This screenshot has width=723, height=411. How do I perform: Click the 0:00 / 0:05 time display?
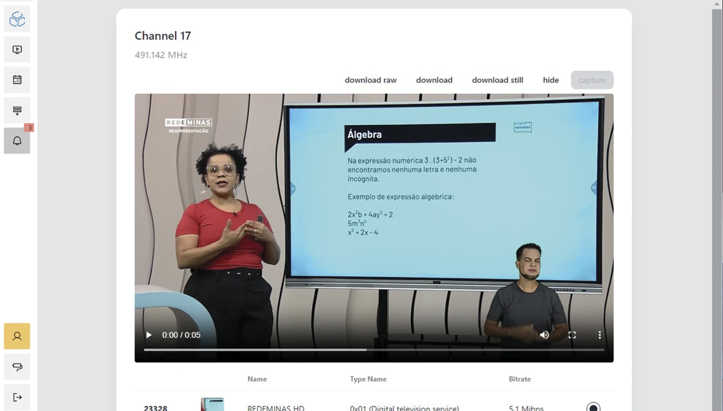pos(181,335)
